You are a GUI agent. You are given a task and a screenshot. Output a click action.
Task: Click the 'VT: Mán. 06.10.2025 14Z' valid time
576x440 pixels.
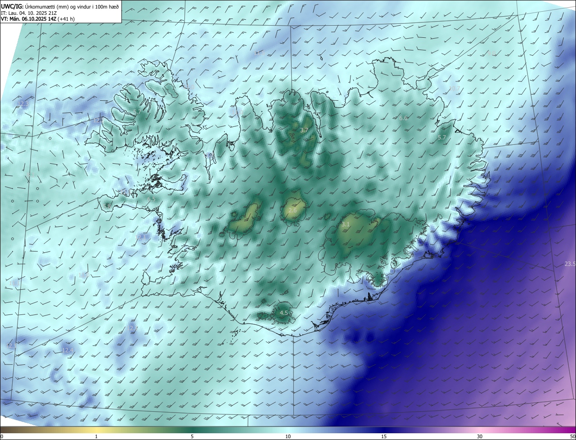pyautogui.click(x=28, y=19)
